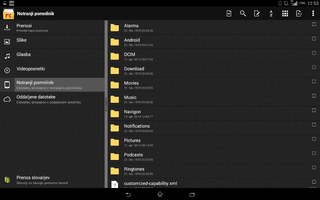Open the three-dot overflow menu
Viewport: 320px width, 200px height.
313,14
